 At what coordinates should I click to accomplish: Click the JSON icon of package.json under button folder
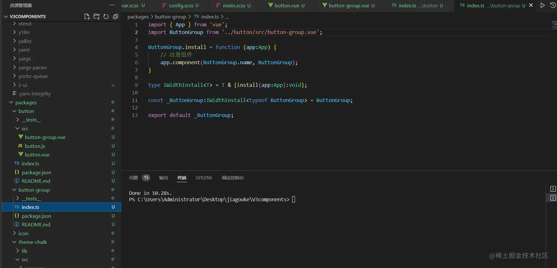click(x=17, y=172)
